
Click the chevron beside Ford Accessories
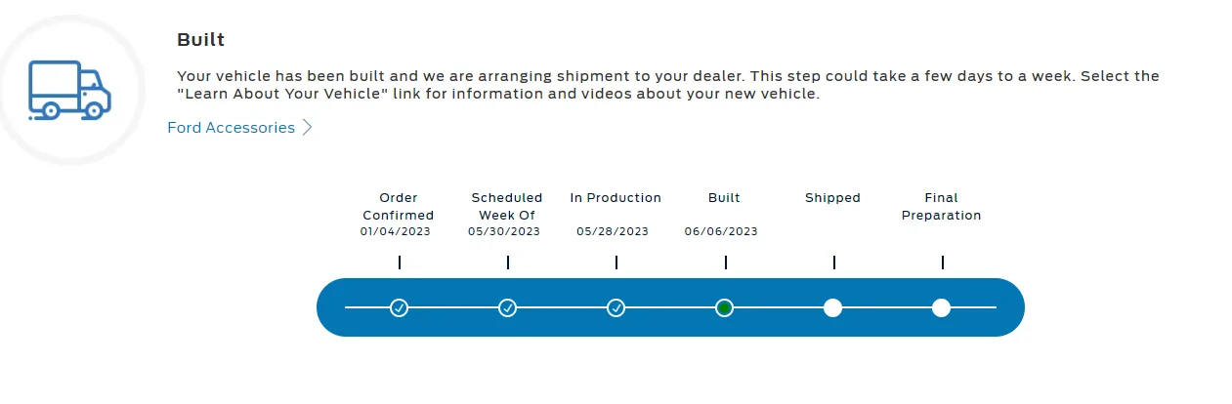pos(307,128)
